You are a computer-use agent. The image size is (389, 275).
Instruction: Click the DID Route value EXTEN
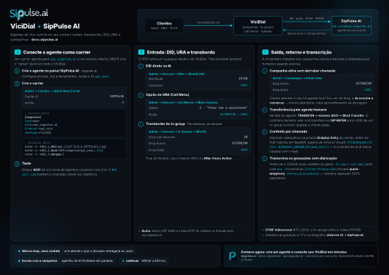pyautogui.click(x=243, y=78)
